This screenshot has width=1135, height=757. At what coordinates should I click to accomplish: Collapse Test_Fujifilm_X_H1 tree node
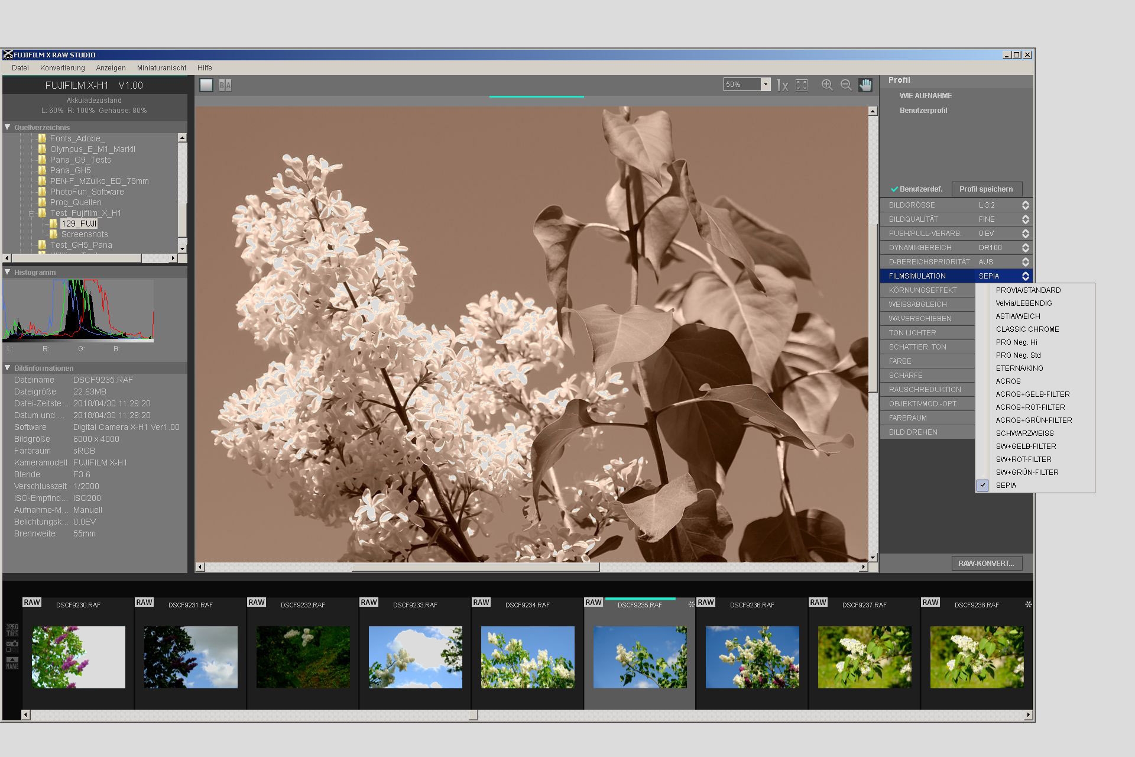pos(32,213)
